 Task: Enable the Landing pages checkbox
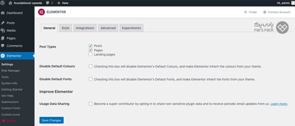(90, 54)
